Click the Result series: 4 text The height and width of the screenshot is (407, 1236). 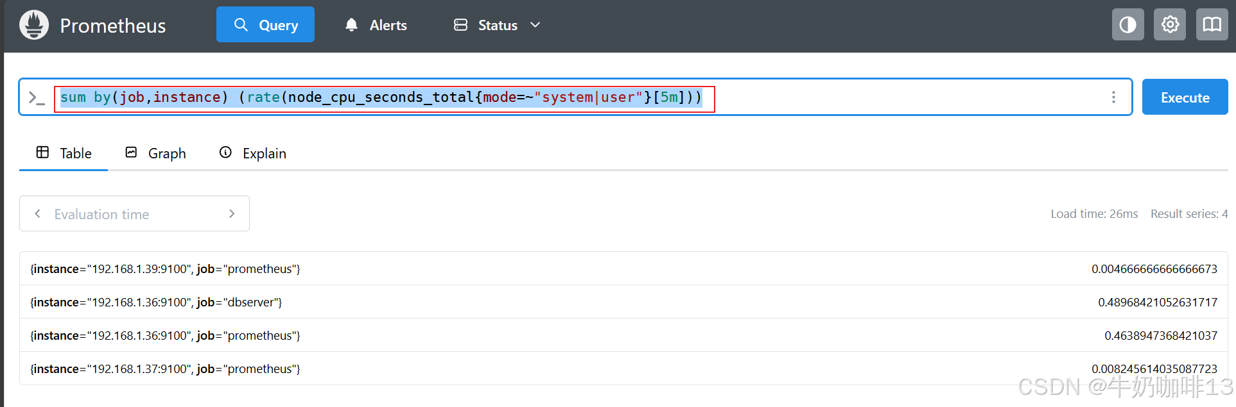click(x=1189, y=214)
